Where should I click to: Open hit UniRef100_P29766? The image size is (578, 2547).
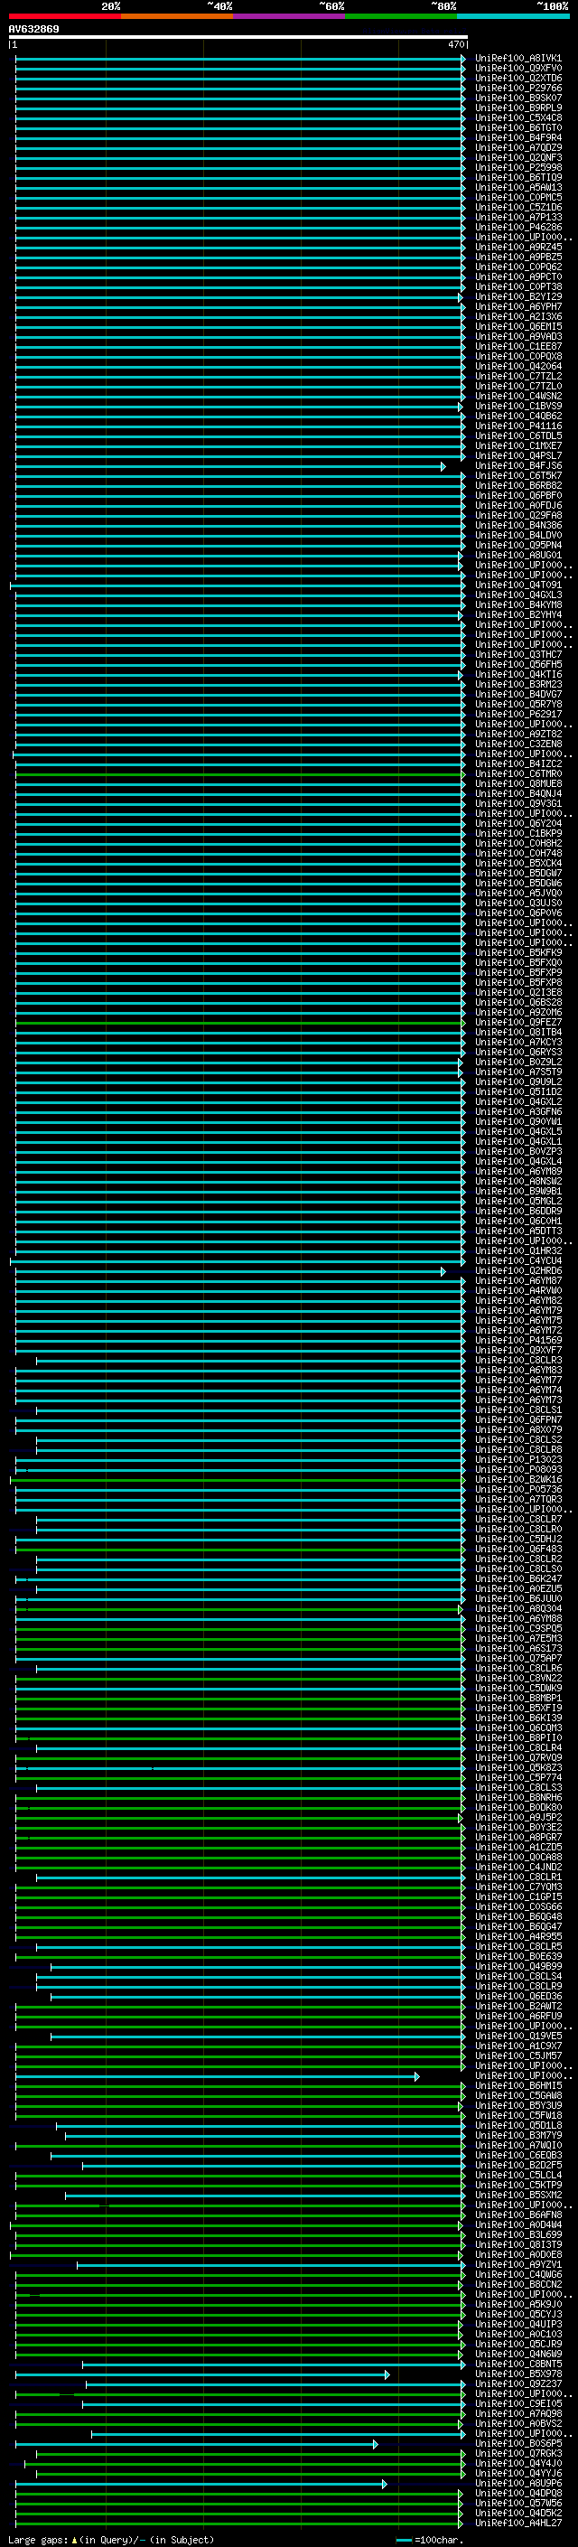pos(517,88)
